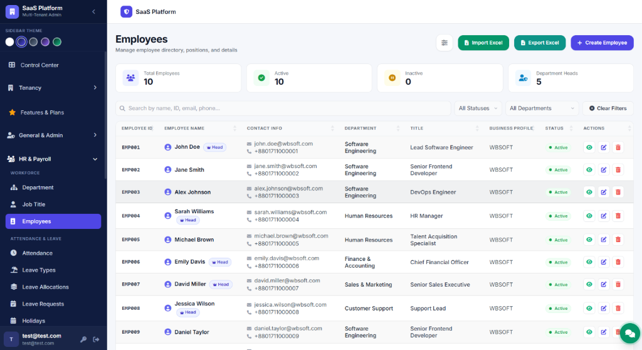Image resolution: width=642 pixels, height=350 pixels.
Task: View David Miller's details via eye icon
Action: (589, 284)
